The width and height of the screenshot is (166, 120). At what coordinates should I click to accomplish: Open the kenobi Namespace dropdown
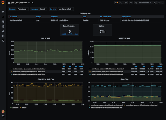[43, 9]
